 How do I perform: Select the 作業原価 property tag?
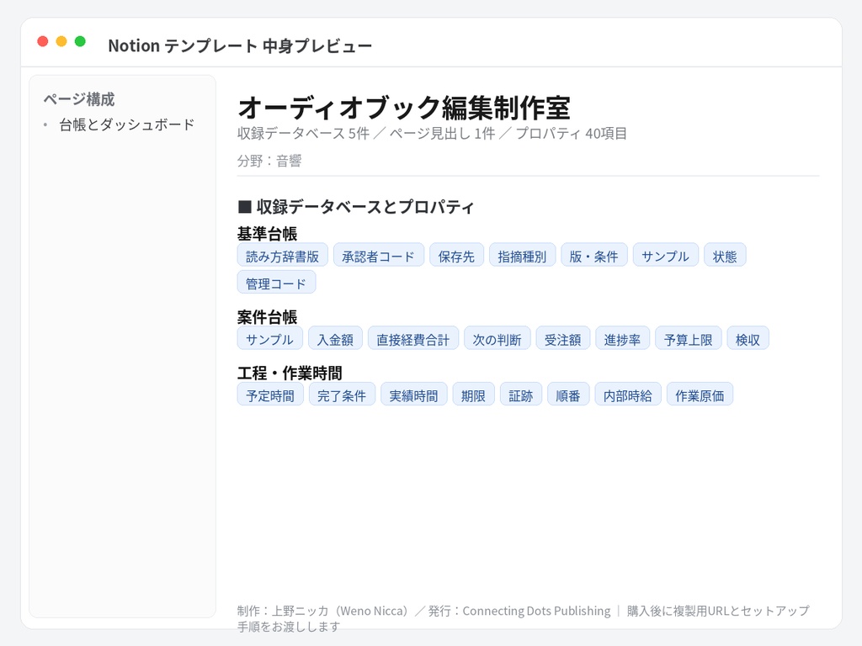click(700, 394)
